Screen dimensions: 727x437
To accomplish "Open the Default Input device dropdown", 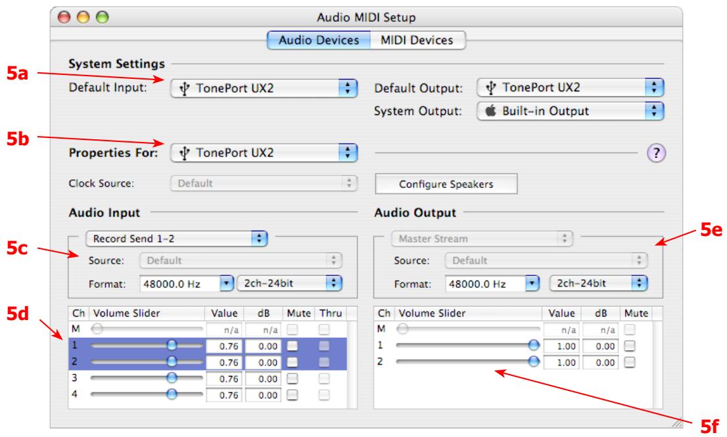I will point(264,88).
